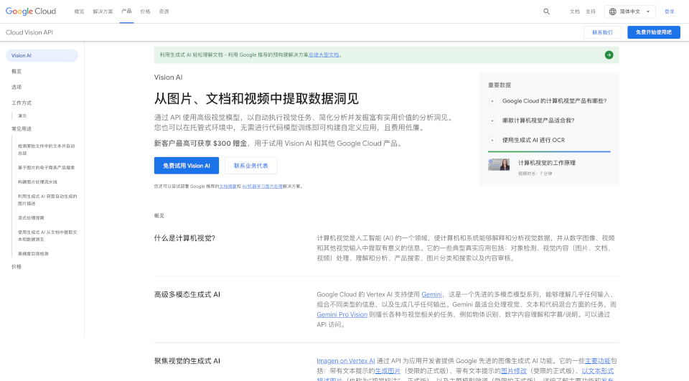The width and height of the screenshot is (689, 381).
Task: Open the 计算机视觉的工作原理 video thumbnail
Action: pyautogui.click(x=499, y=165)
